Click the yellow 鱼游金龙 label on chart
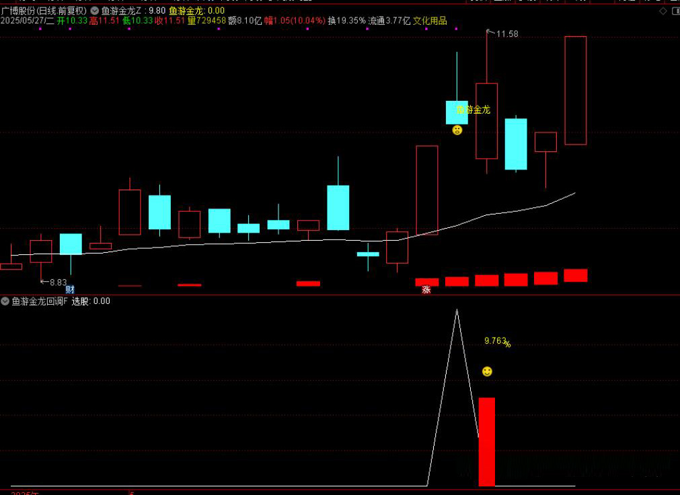 point(474,110)
